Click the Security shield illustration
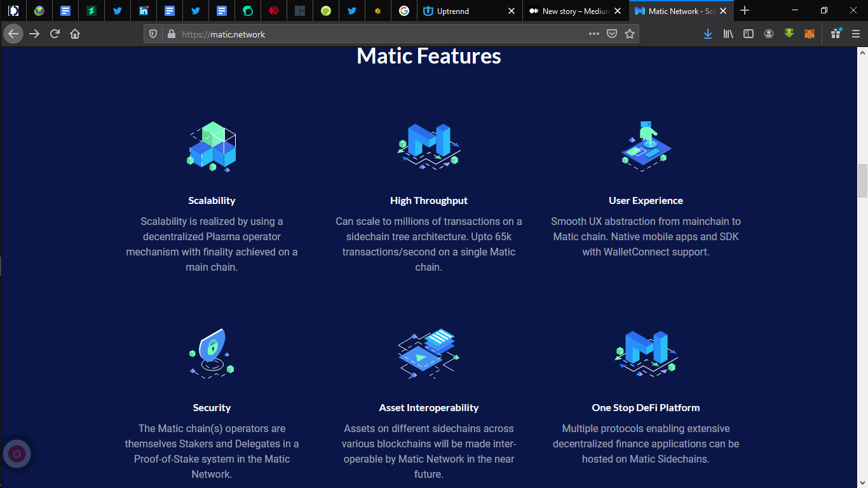The image size is (868, 488). coord(212,353)
